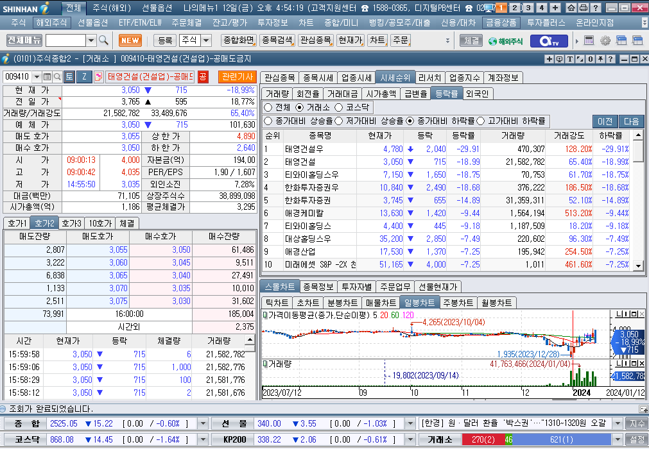Viewport: 649px width, 449px height.
Task: Open the home icon in title bar
Action: click(x=571, y=8)
